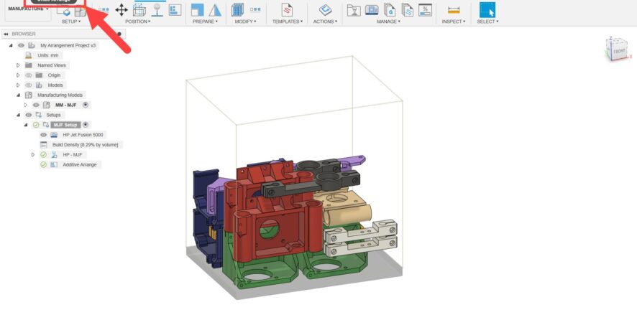Expand the Named Views folder
This screenshot has width=637, height=315.
[19, 65]
